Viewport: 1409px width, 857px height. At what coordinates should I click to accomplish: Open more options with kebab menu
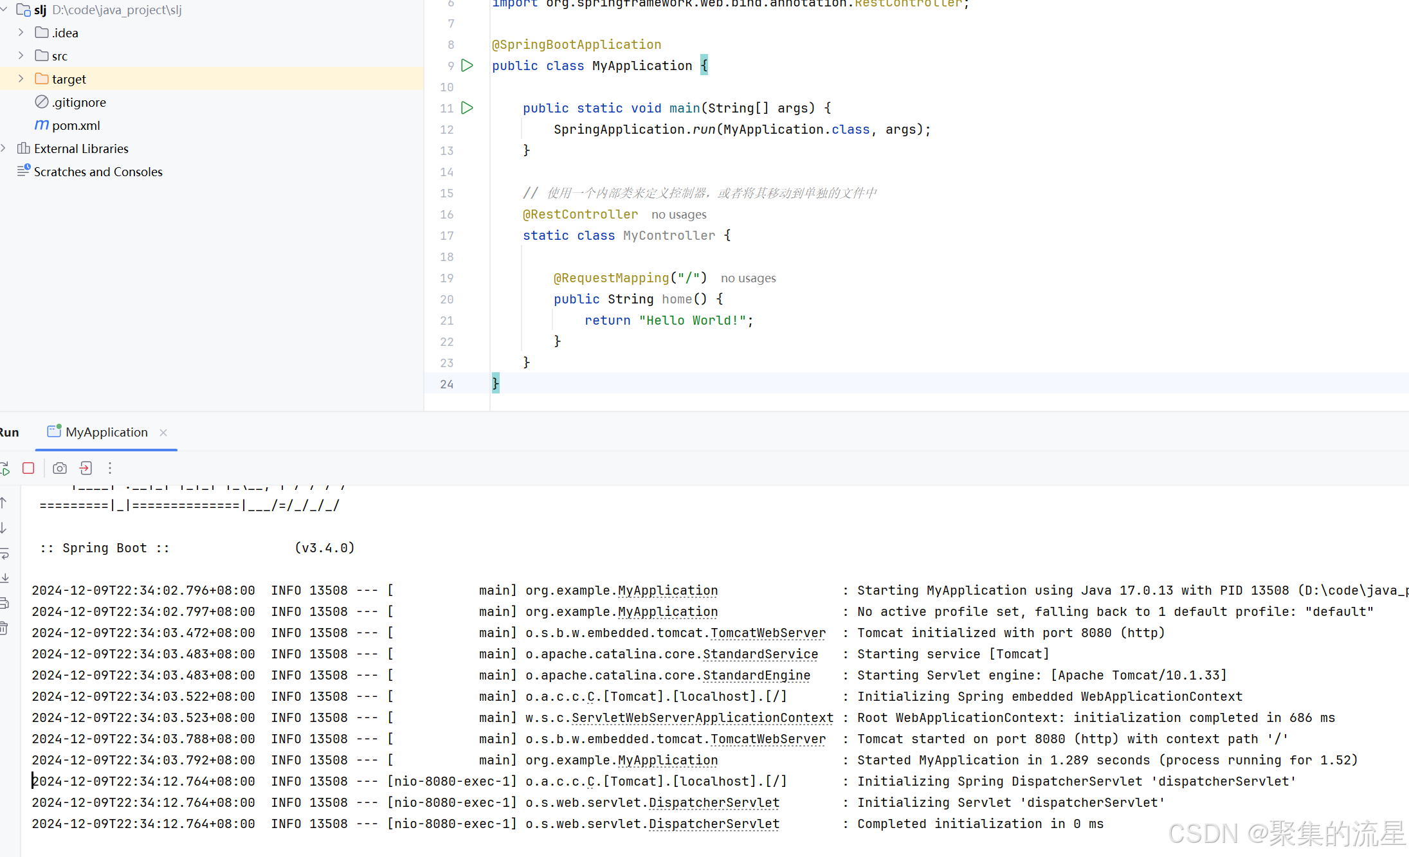110,468
